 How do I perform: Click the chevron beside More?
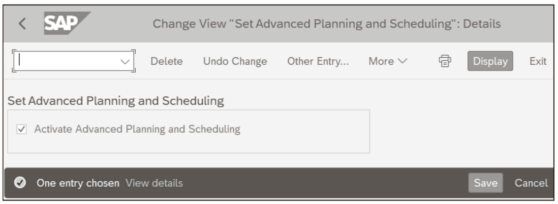[x=402, y=61]
